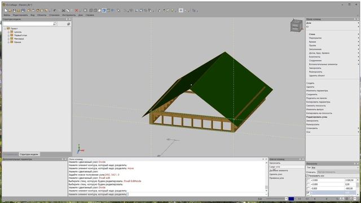Click the Cut scissors toolbar icon
Viewport: 361px width, 203px height.
64,11
